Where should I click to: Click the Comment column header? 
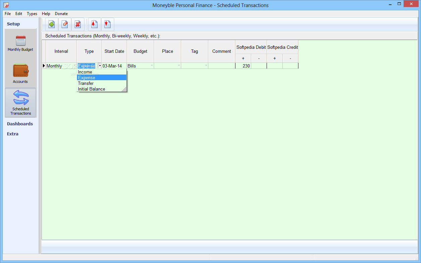point(222,51)
